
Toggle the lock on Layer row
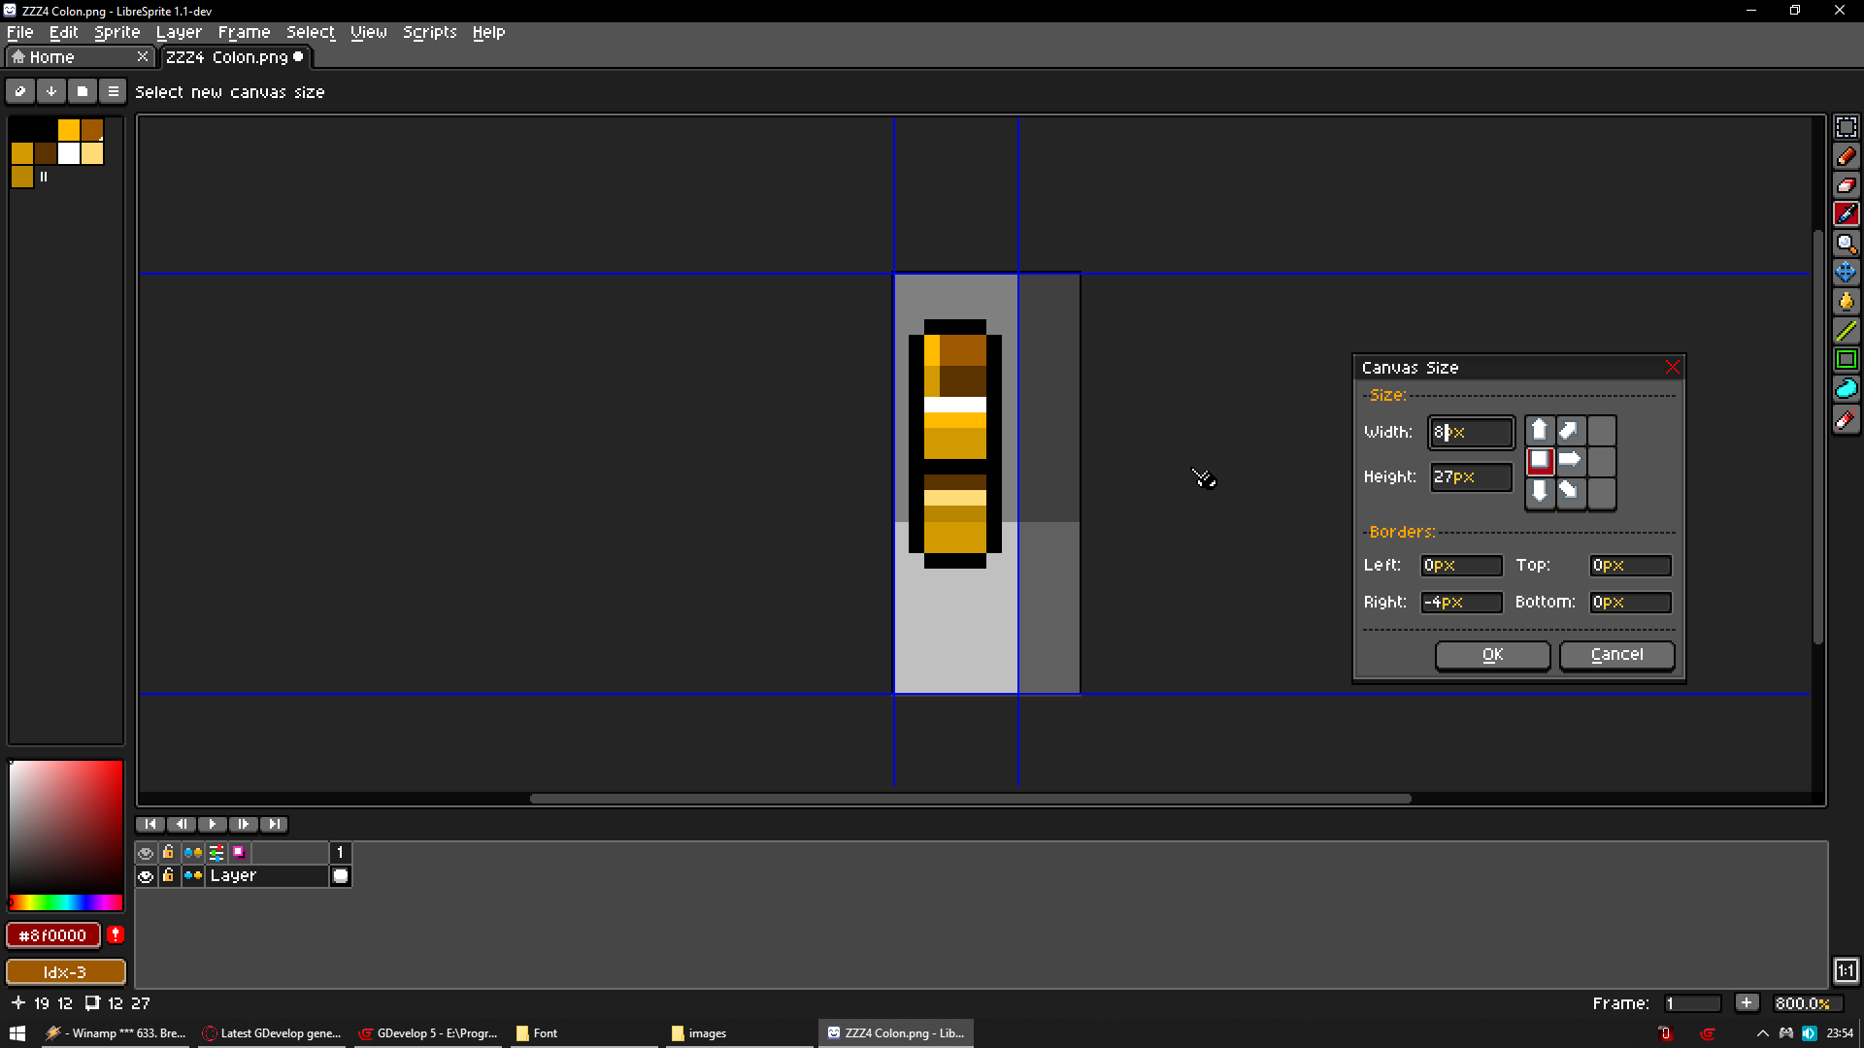[x=168, y=876]
